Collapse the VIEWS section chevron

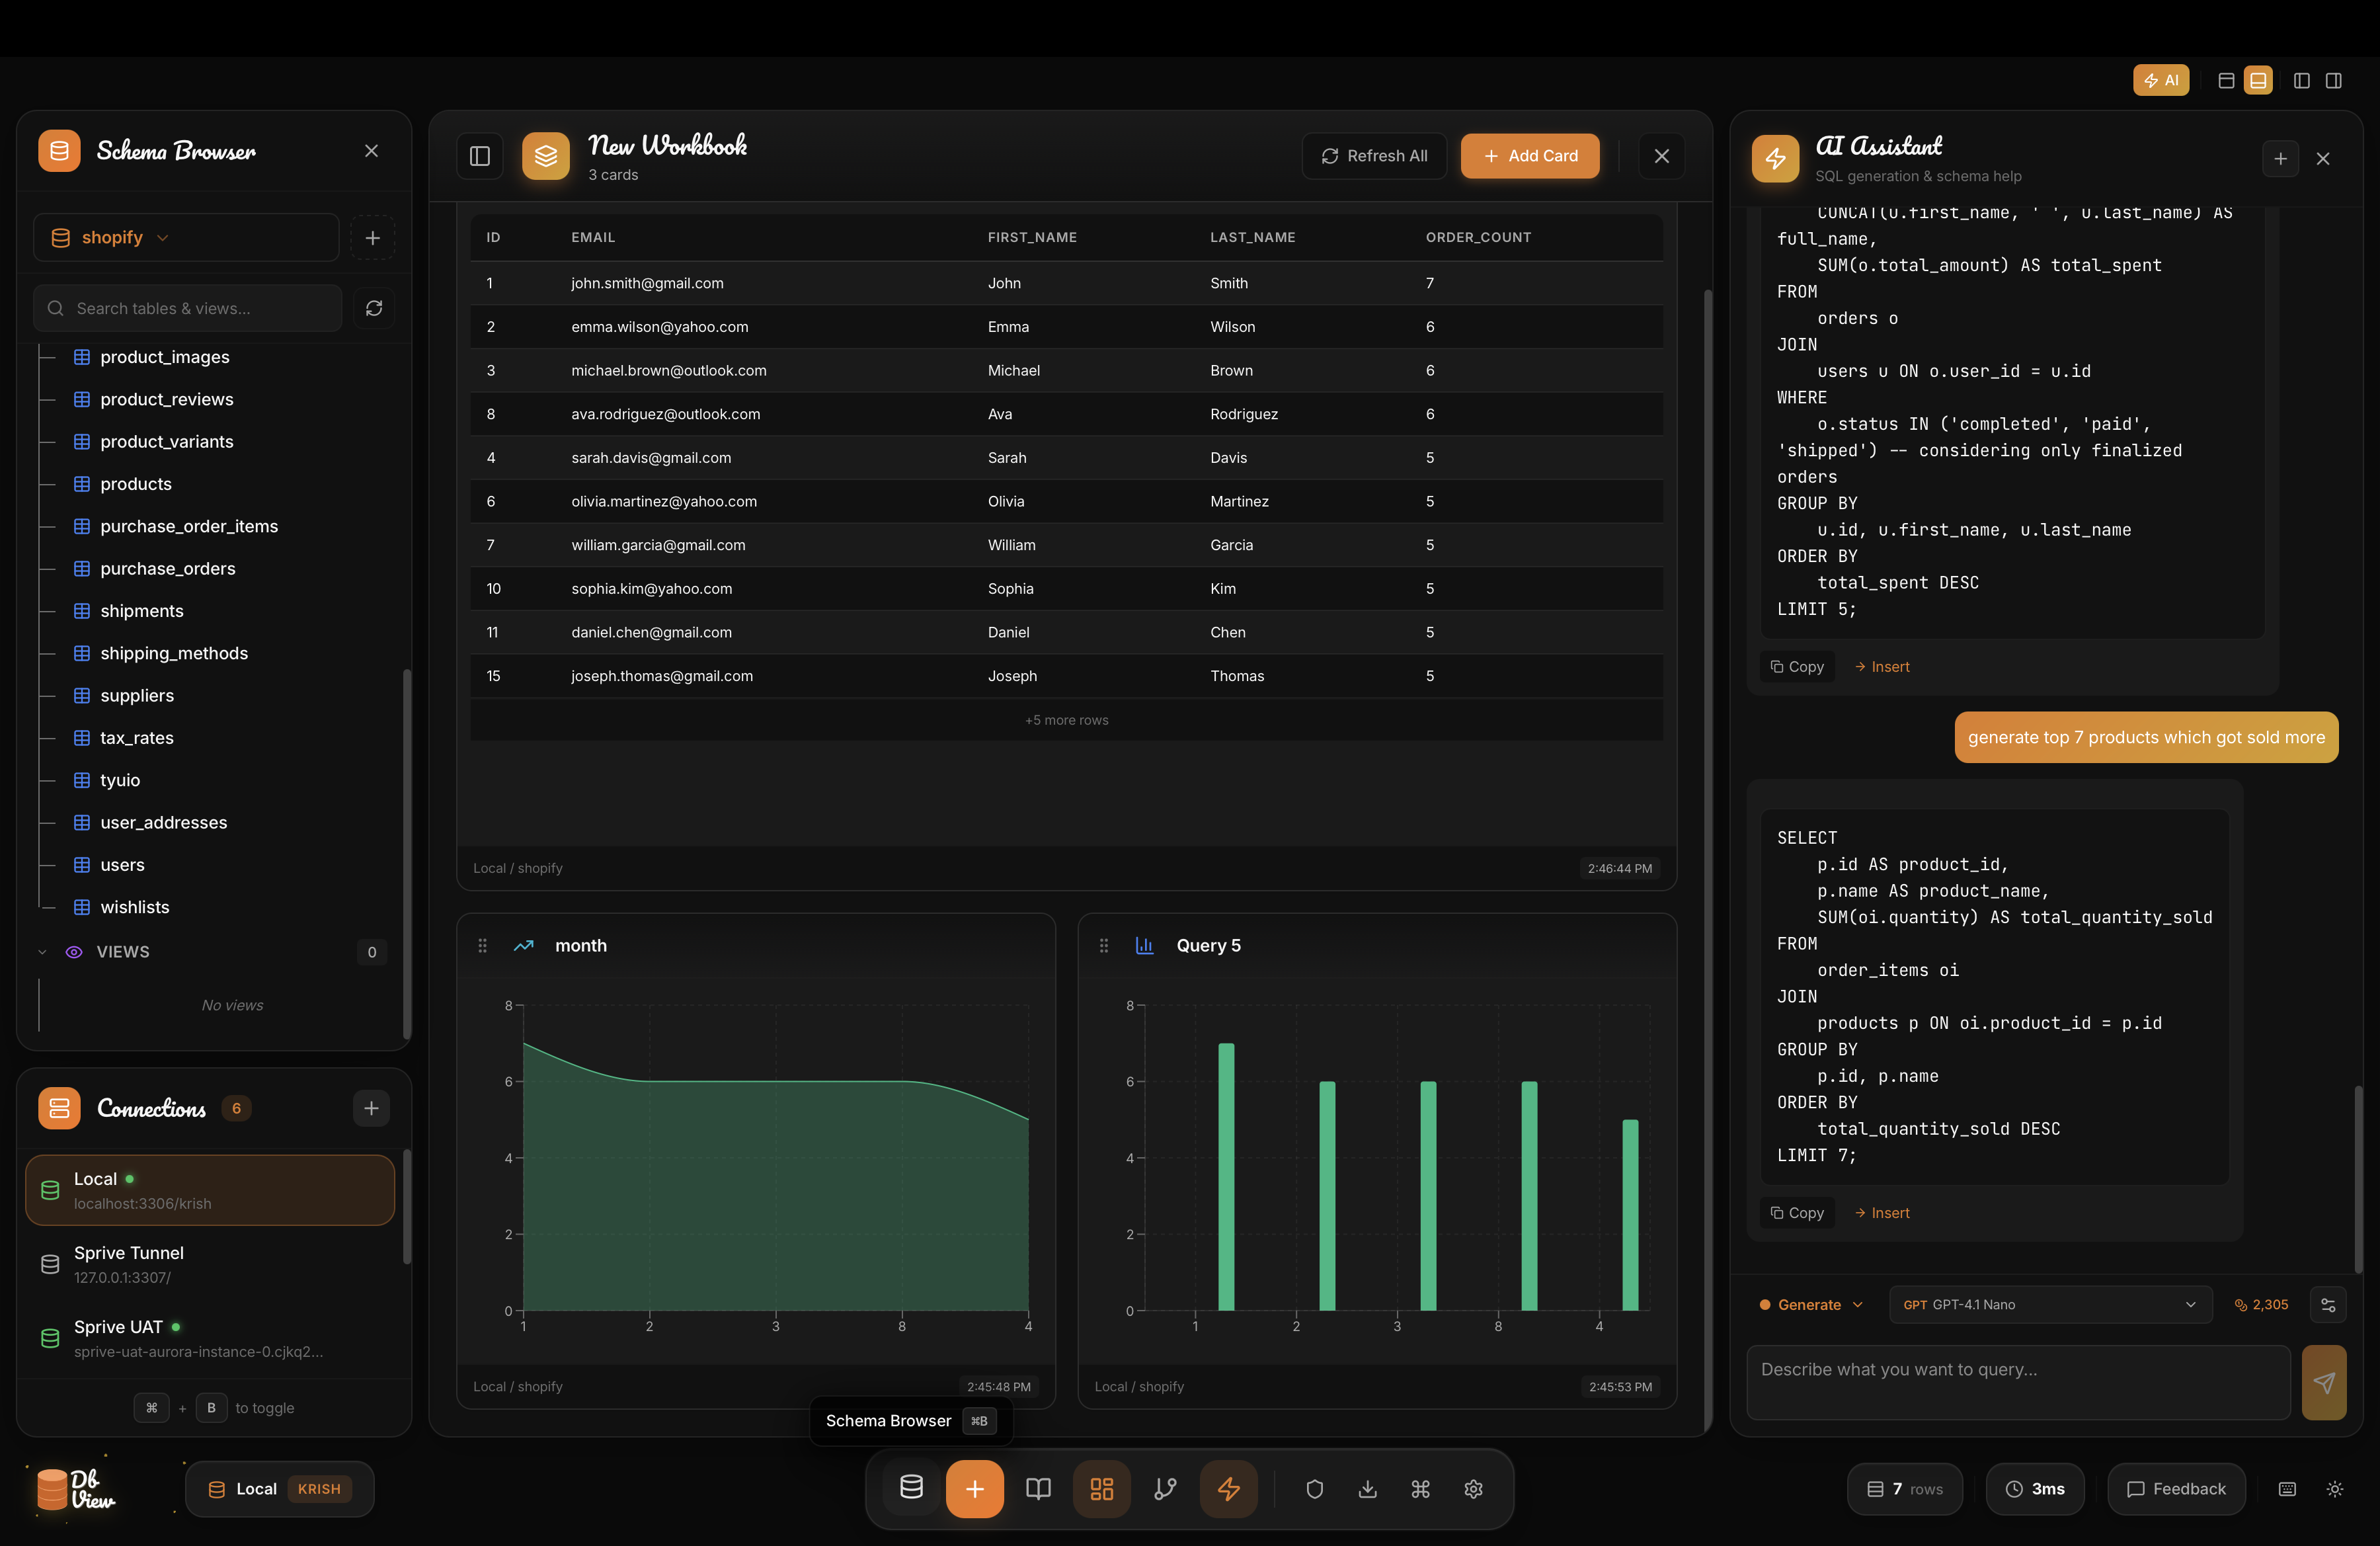41,951
